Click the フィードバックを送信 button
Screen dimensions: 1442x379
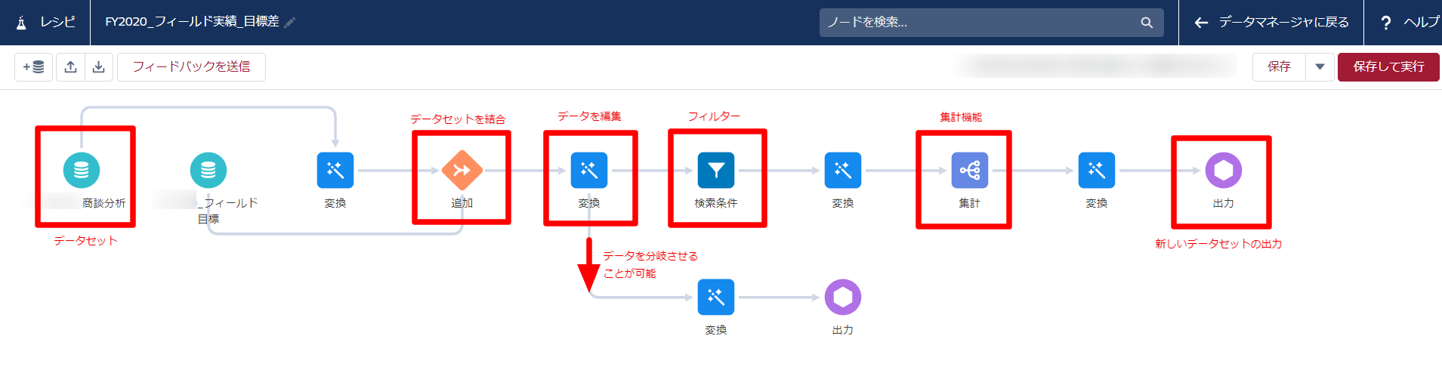pyautogui.click(x=191, y=67)
